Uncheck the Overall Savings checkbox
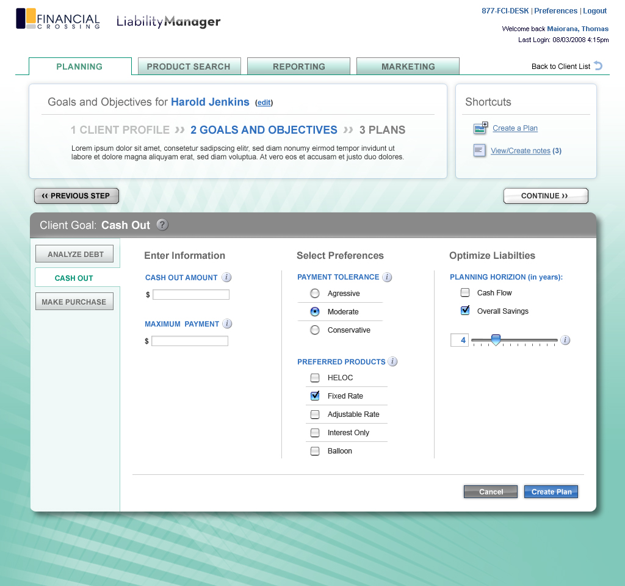 pos(465,311)
